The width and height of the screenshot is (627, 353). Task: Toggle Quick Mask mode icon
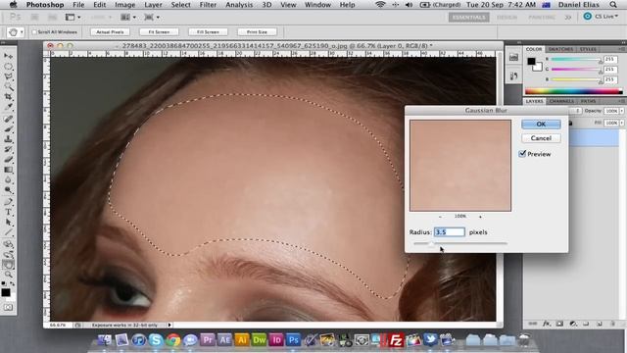(x=8, y=307)
